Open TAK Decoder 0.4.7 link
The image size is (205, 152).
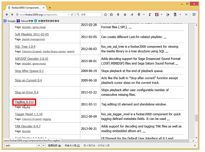tap(28, 126)
